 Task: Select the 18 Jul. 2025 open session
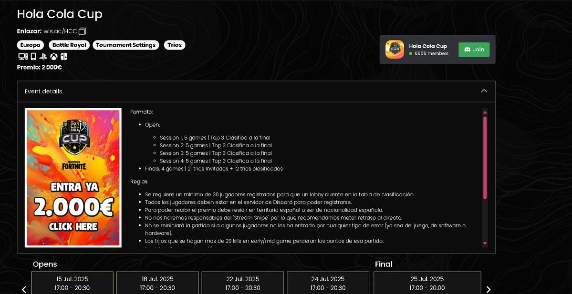[157, 283]
